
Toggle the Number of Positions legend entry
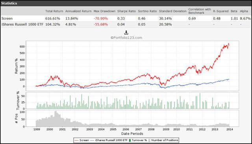point(163,140)
